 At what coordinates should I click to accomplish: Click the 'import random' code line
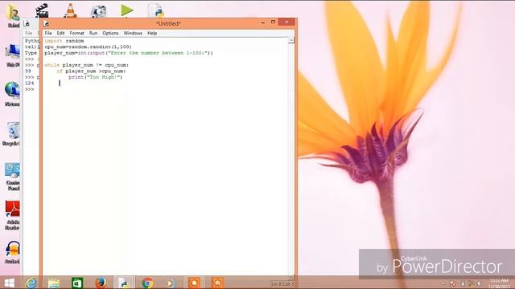pyautogui.click(x=64, y=41)
